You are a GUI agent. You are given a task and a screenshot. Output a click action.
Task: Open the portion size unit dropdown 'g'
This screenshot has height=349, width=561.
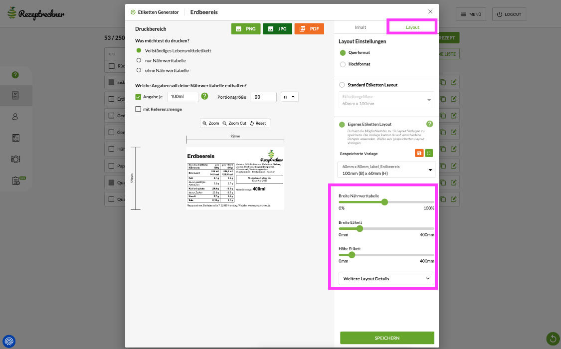[290, 97]
